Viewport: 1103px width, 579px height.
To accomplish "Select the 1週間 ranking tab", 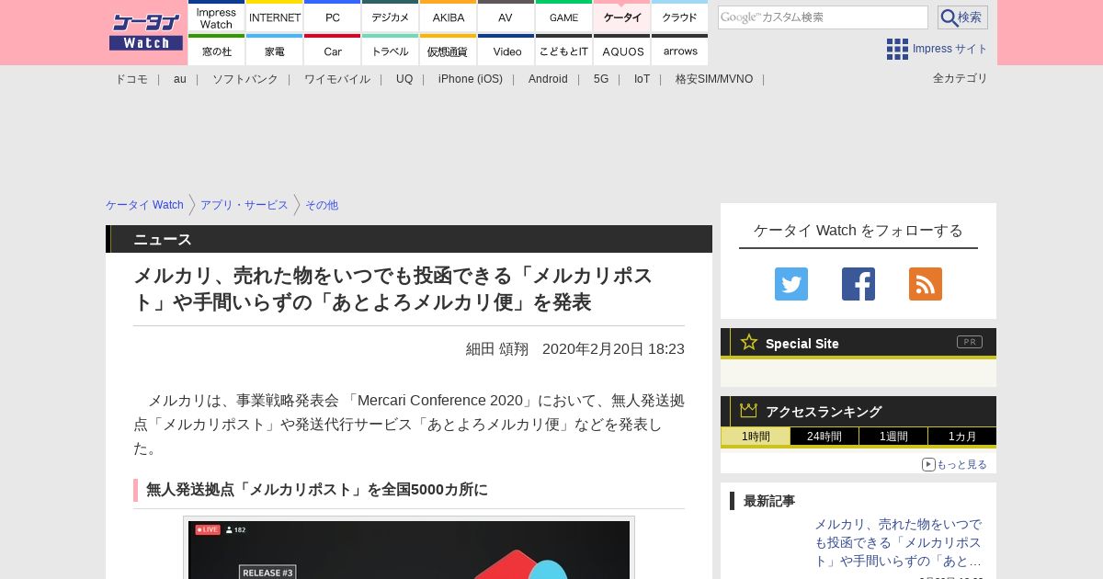I will point(893,437).
